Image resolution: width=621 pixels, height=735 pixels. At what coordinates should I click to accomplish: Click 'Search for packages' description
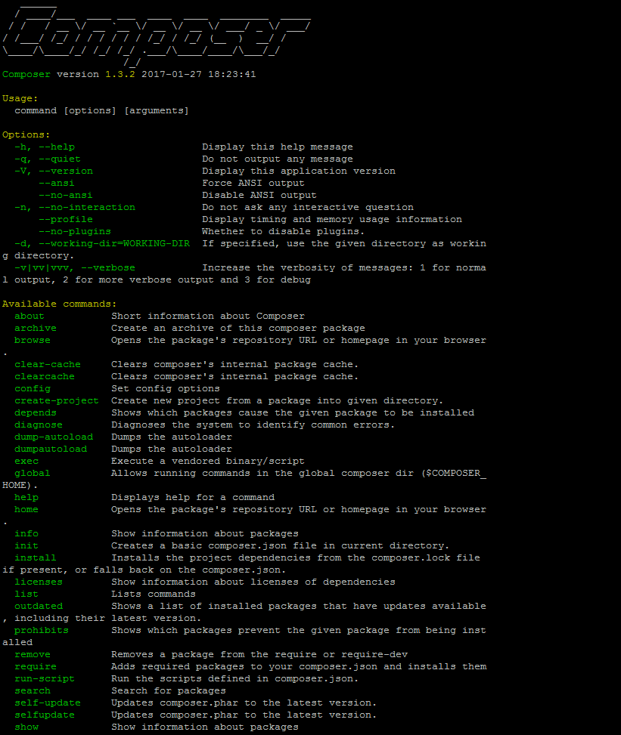click(169, 691)
